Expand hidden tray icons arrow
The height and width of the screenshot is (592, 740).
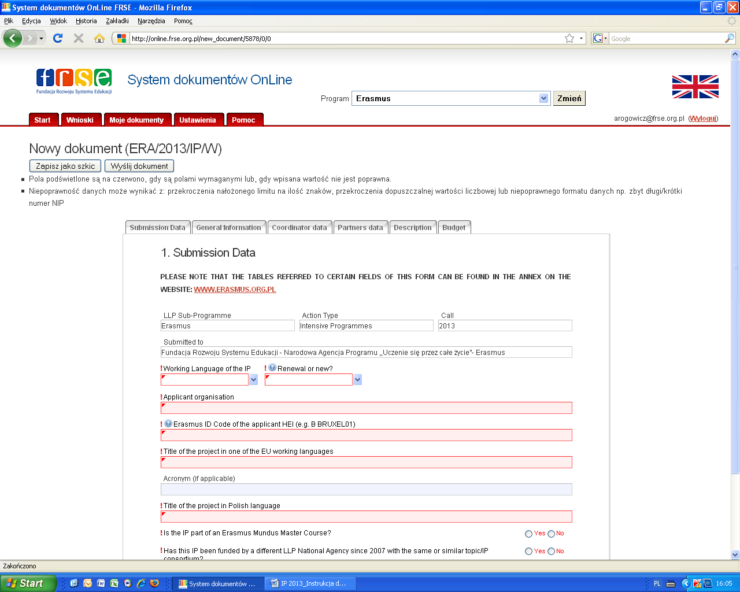pyautogui.click(x=686, y=583)
